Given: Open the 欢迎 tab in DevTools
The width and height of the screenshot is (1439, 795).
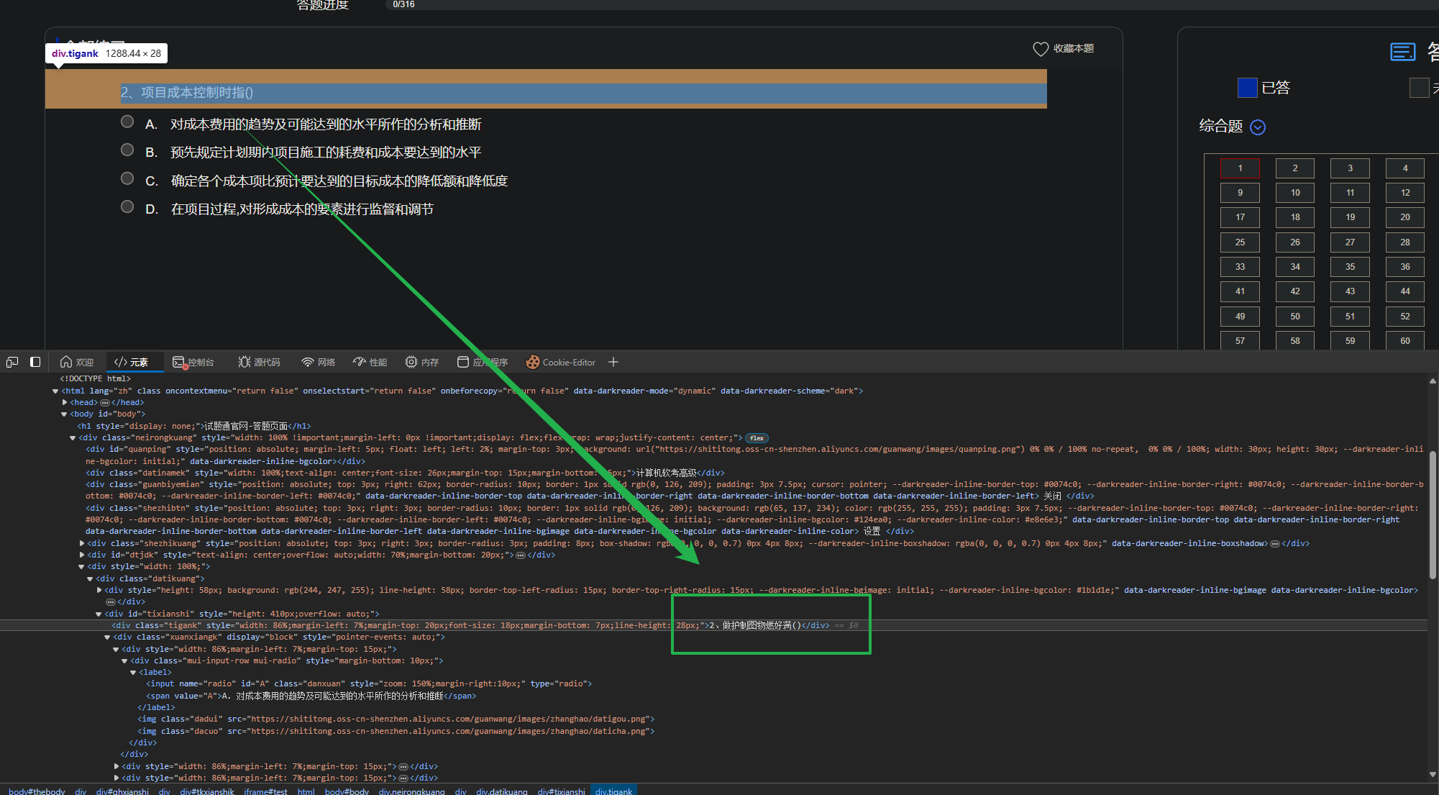Looking at the screenshot, I should click(77, 362).
